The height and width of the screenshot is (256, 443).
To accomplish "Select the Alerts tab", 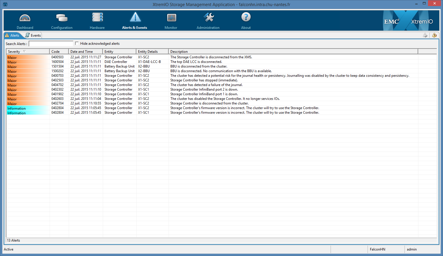I will (12, 35).
